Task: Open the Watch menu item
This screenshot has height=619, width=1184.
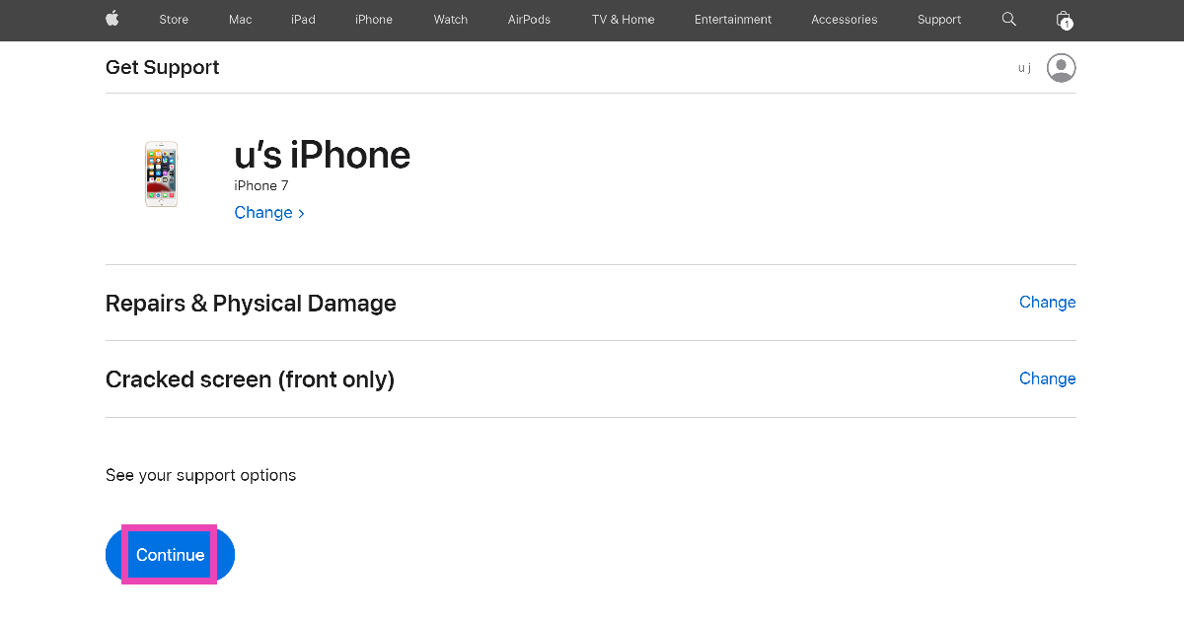Action: pos(451,20)
